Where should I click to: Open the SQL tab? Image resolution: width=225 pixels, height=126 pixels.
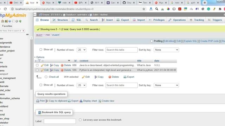click(x=77, y=20)
